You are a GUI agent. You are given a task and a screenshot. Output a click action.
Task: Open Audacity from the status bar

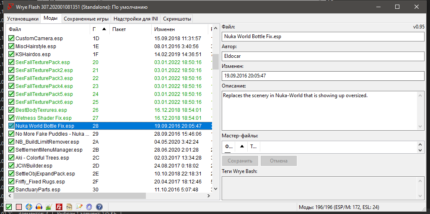point(39,206)
